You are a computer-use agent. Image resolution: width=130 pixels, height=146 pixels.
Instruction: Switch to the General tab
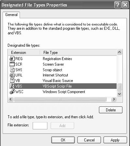[11, 15]
